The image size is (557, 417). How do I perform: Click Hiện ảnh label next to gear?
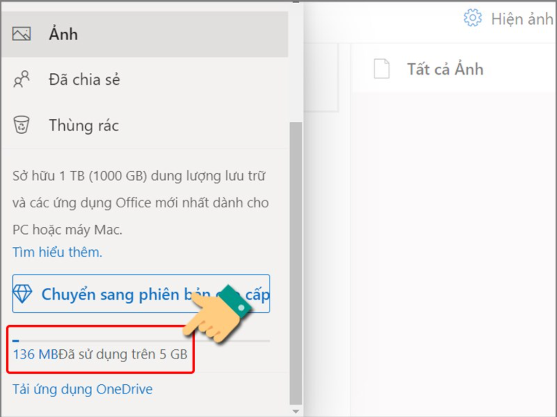click(x=522, y=19)
